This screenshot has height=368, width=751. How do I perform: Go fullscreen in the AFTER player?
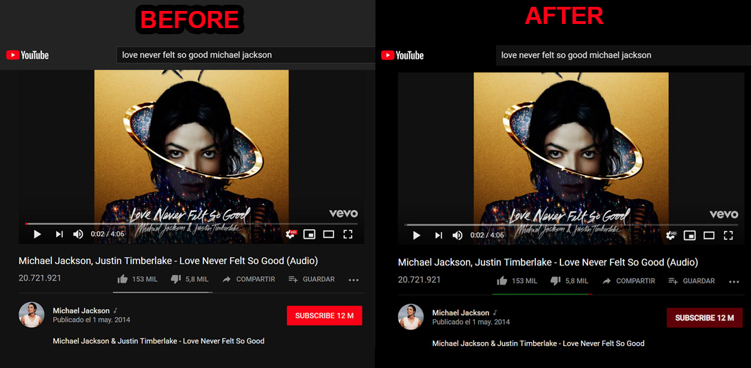(728, 235)
